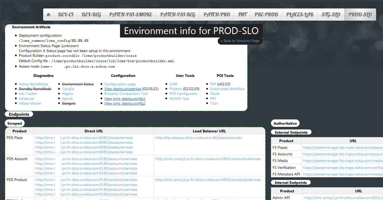The height and width of the screenshot is (200, 383).
Task: Open first PDS Place direct URL
Action: [84, 138]
